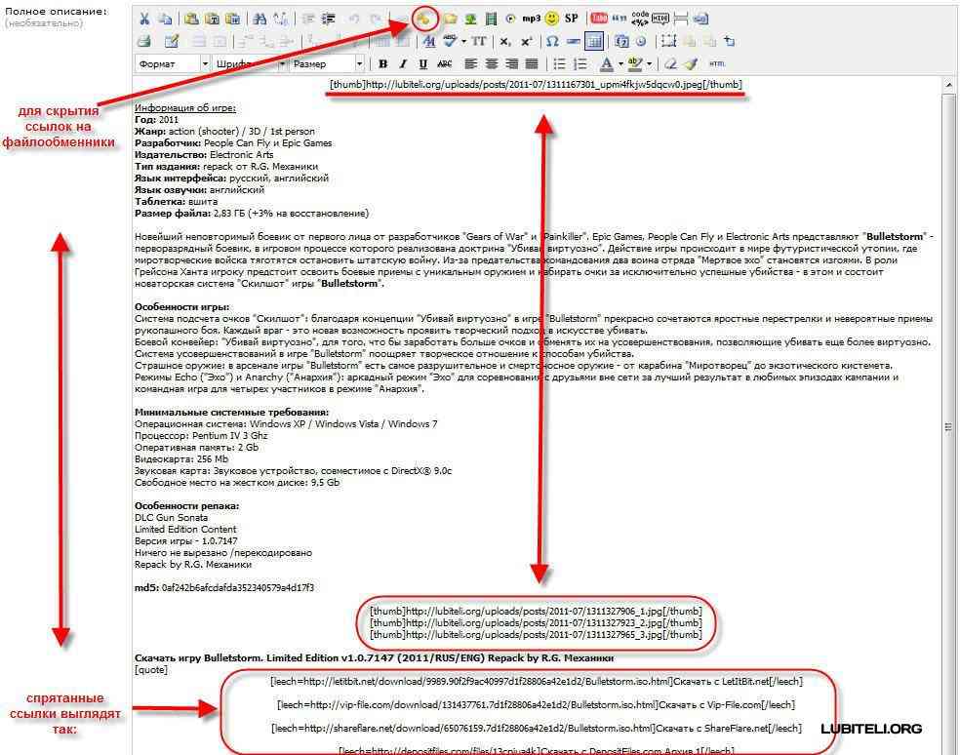The width and height of the screenshot is (960, 755).
Task: Expand the highlight color palette arrow
Action: (x=649, y=63)
